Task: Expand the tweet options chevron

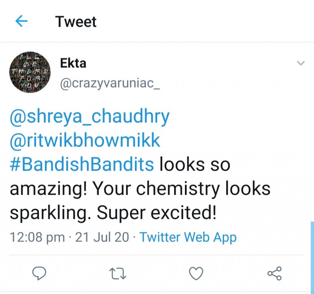Action: pos(301,63)
